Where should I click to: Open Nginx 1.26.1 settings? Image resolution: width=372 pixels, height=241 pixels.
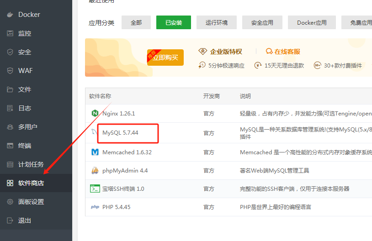119,114
